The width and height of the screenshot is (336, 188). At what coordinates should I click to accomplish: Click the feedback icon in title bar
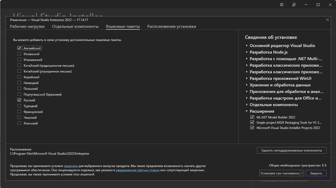pyautogui.click(x=294, y=5)
